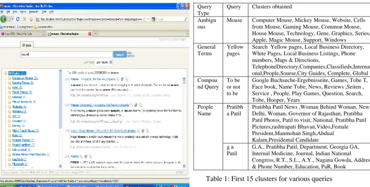Image resolution: width=370 pixels, height=187 pixels.
Task: Select the Computer Mouse (12) cluster
Action: [x=25, y=78]
